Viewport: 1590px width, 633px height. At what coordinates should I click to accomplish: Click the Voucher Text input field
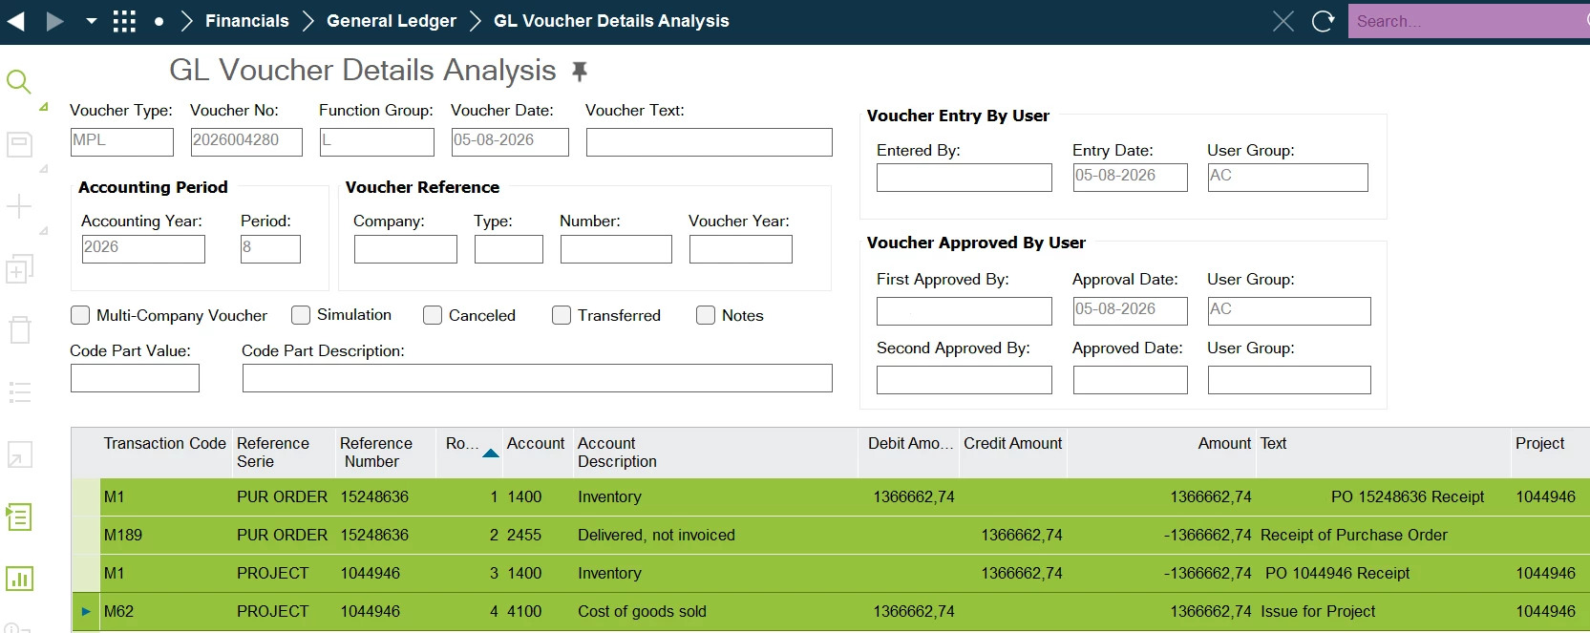point(710,142)
